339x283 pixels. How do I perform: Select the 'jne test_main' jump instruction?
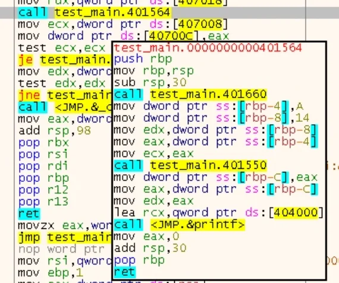65,95
